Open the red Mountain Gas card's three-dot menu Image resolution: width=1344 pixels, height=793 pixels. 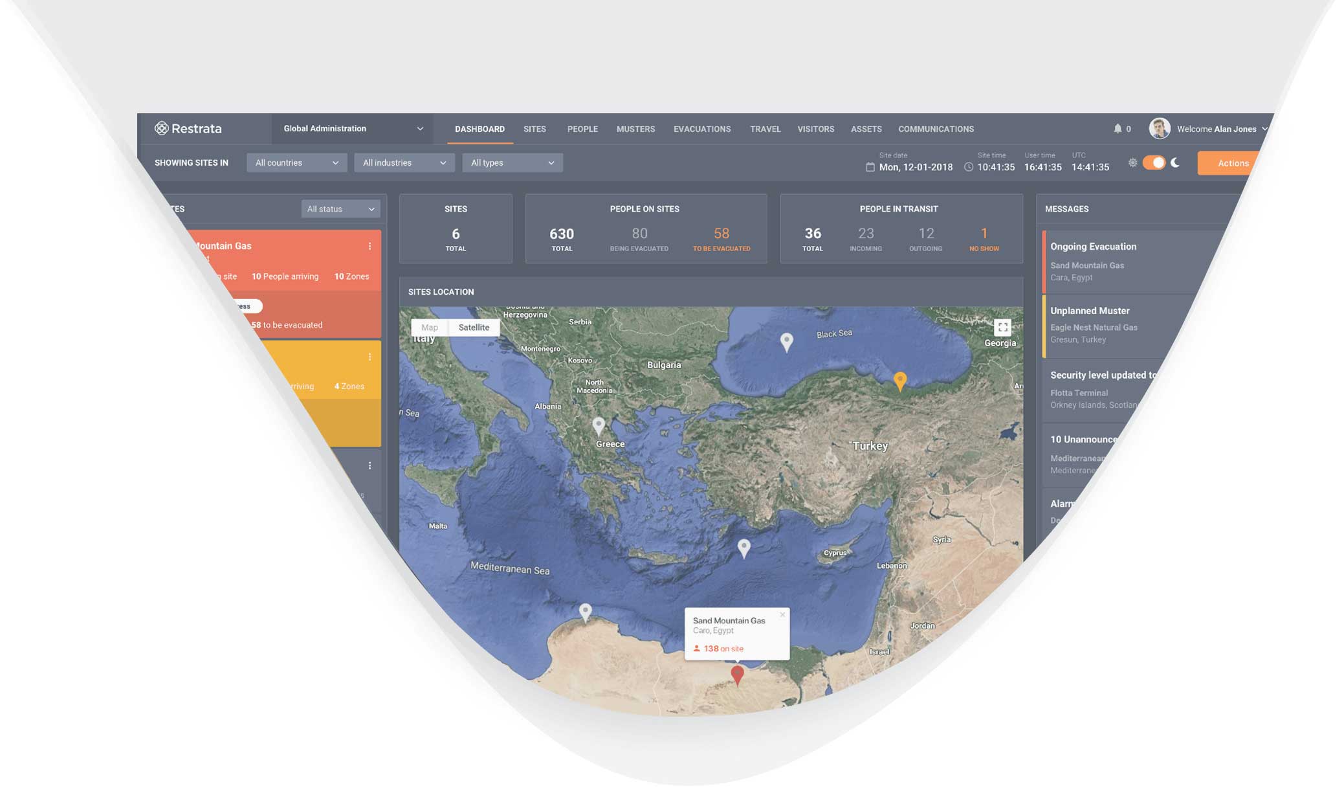click(x=369, y=247)
